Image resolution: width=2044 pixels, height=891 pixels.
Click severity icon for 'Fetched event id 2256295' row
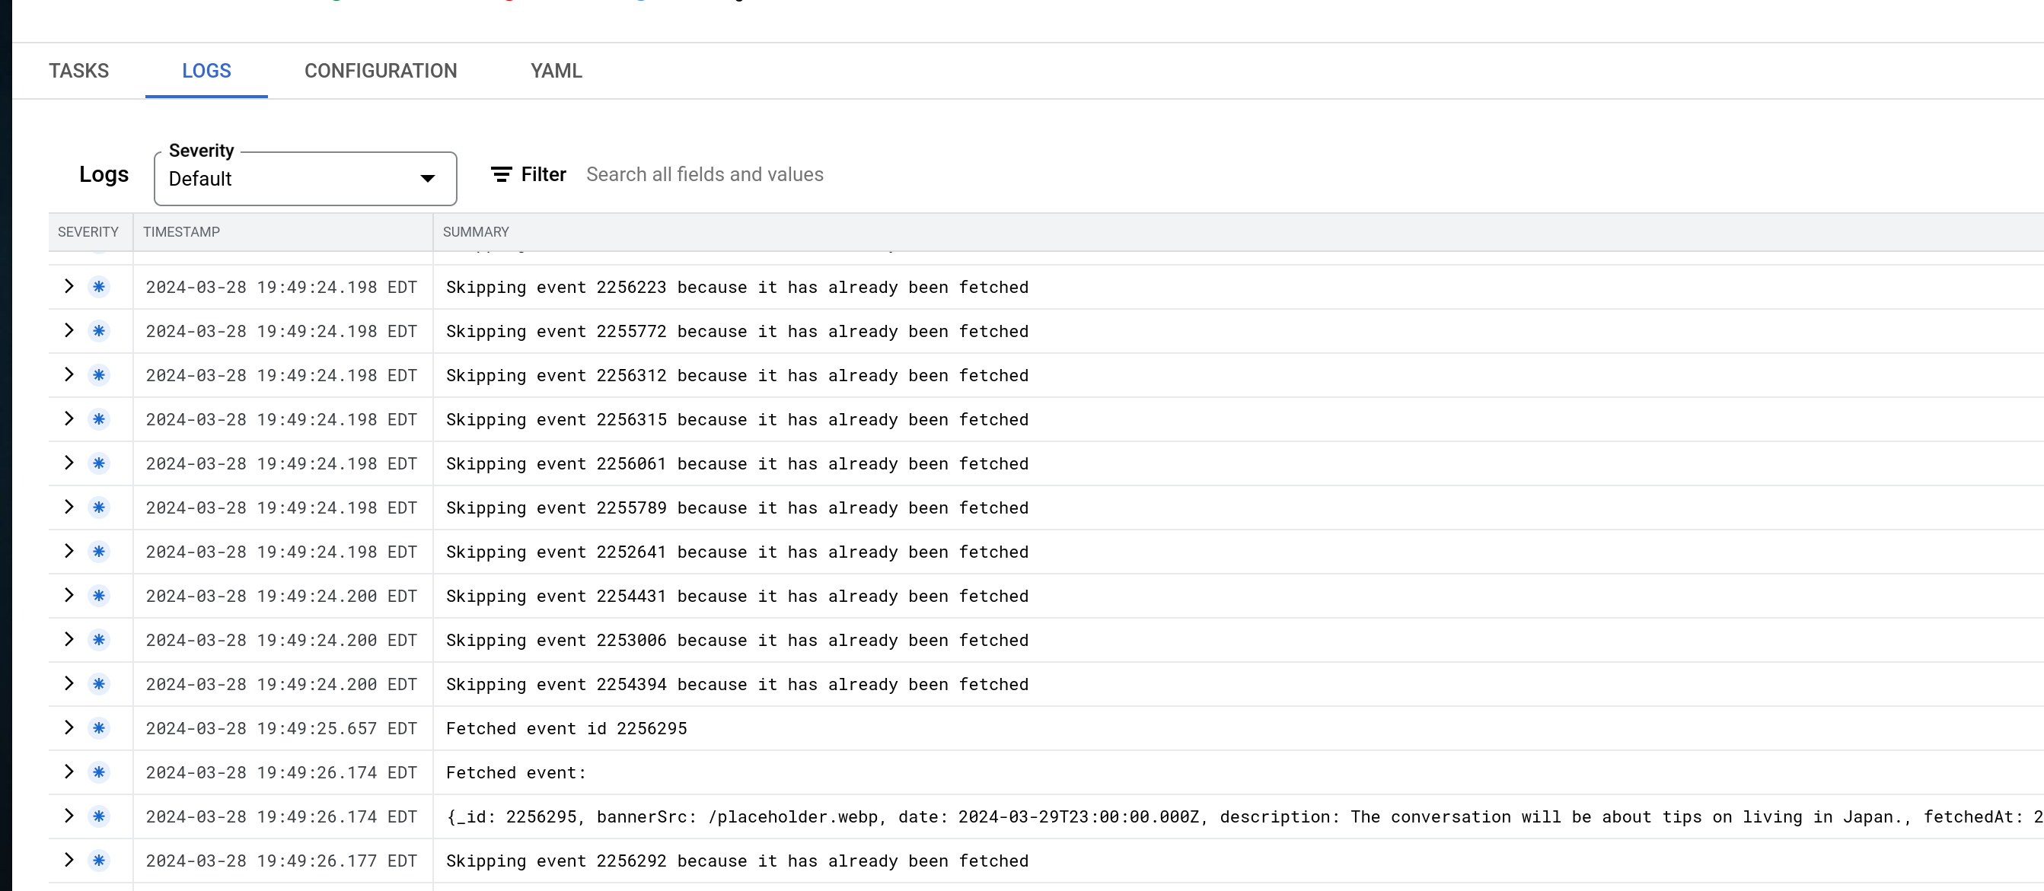click(x=98, y=727)
